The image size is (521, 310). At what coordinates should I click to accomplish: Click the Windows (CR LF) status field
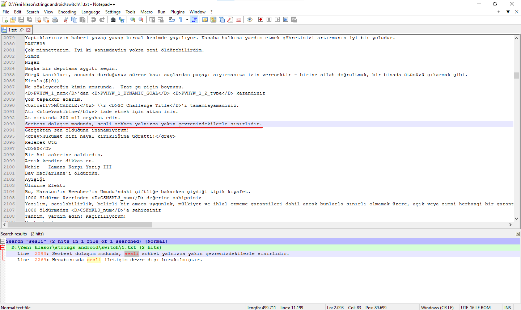[437, 307]
